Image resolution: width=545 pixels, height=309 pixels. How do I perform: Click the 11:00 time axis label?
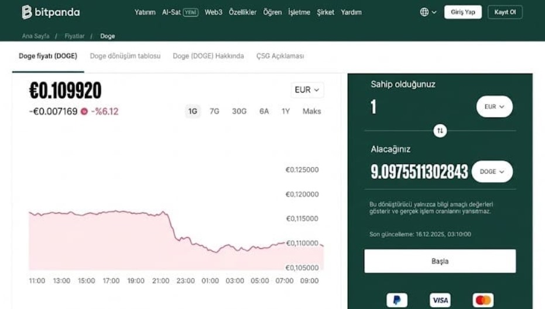[x=37, y=280]
